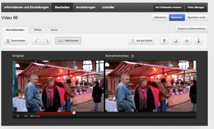Screen dimensions: 214x129
Task: Click Auf Videoseite ansehen button
Action: coord(168,7)
